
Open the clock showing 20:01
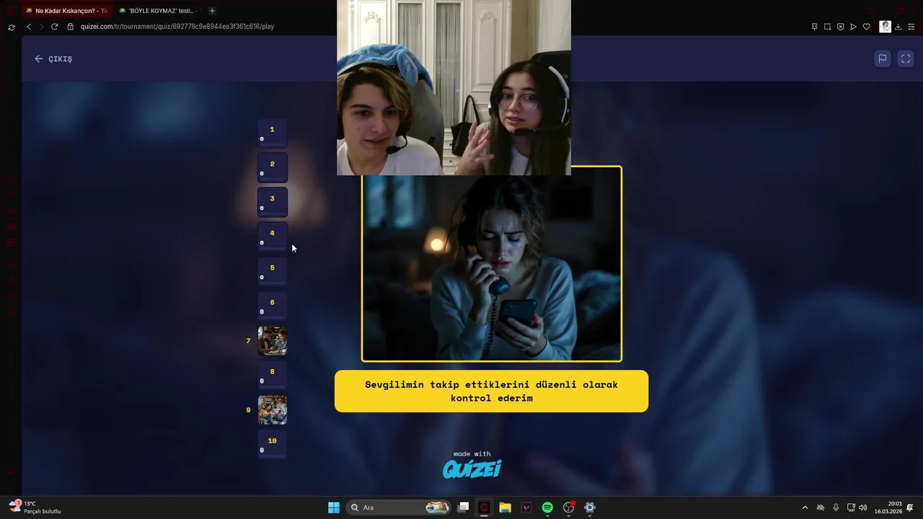click(888, 507)
